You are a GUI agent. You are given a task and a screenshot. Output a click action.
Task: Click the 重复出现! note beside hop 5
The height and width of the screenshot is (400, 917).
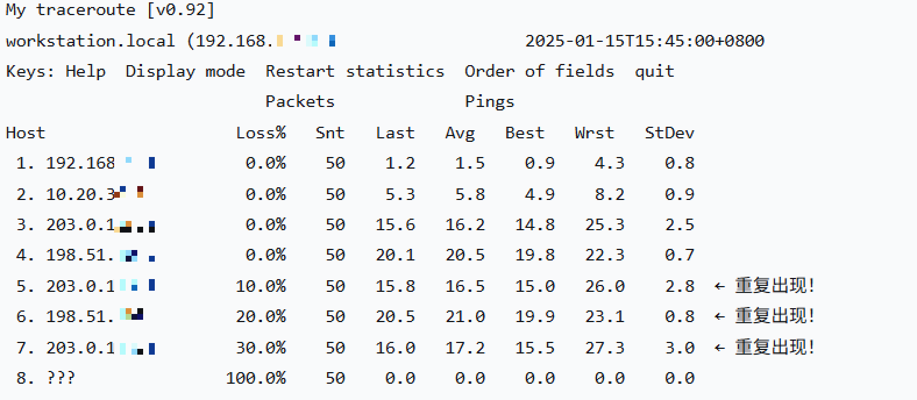(x=773, y=286)
